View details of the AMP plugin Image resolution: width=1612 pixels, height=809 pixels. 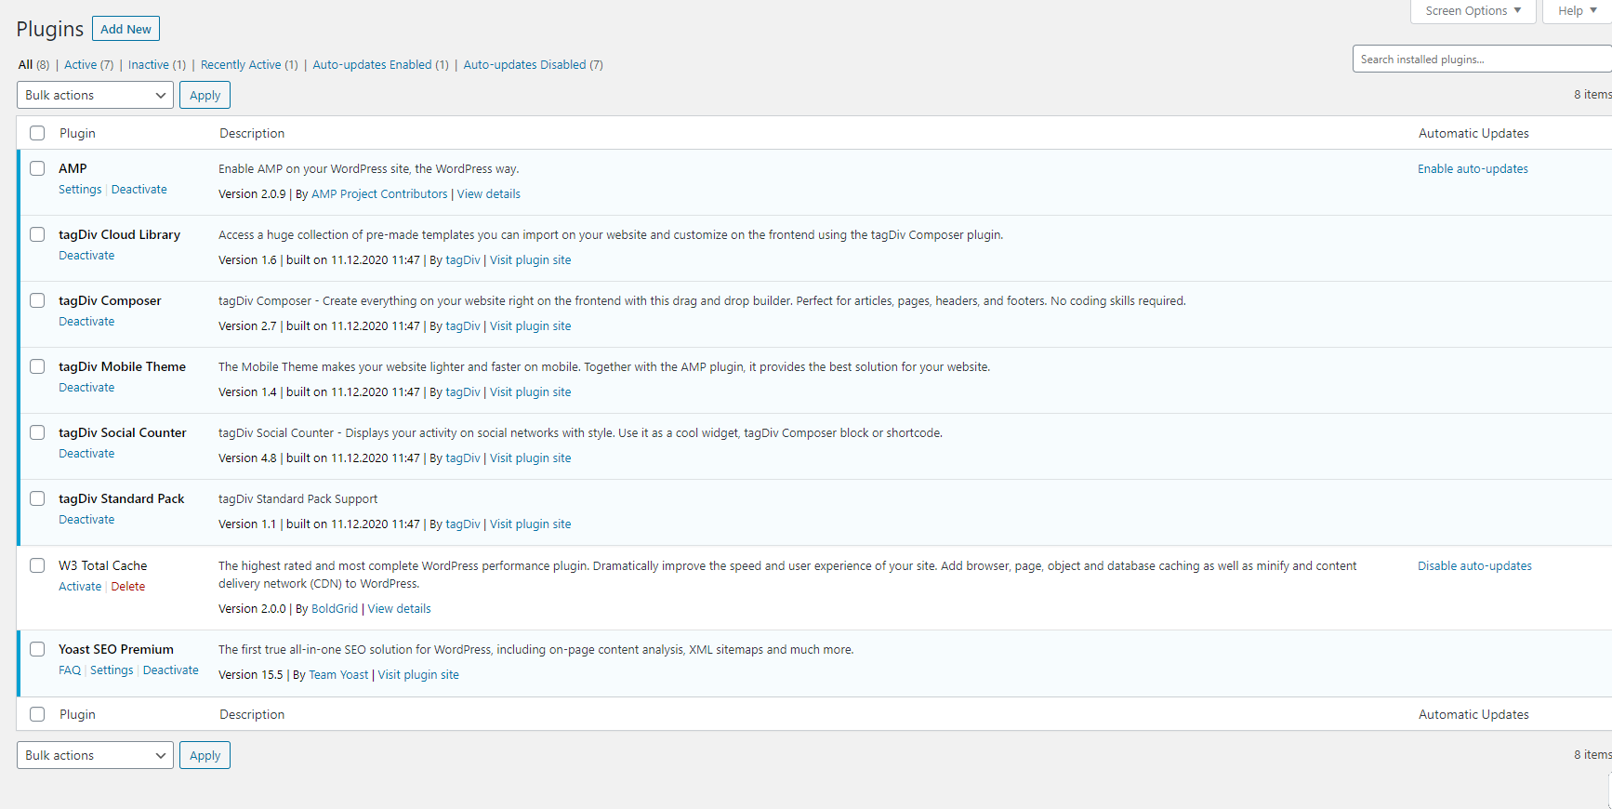489,194
